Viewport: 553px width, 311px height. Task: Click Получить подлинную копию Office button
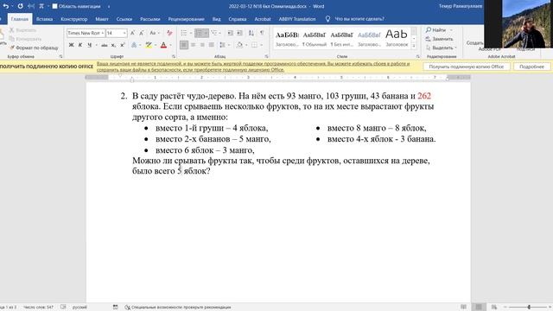point(467,67)
